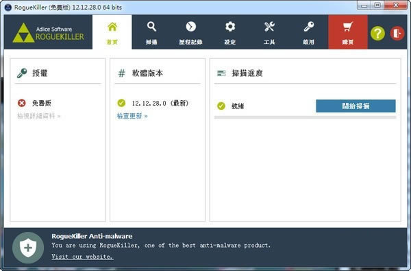Screen dimensions: 411x271
Task: Open the red 購買 purchase tab
Action: (348, 32)
